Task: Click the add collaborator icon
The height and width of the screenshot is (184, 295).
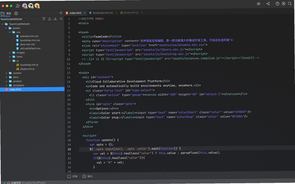Action: 18,6
